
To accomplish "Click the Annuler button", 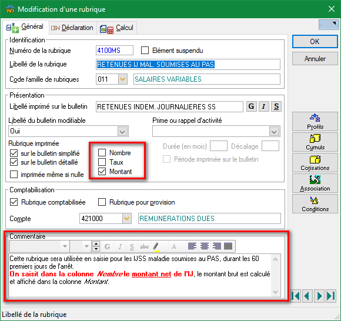I will click(315, 59).
